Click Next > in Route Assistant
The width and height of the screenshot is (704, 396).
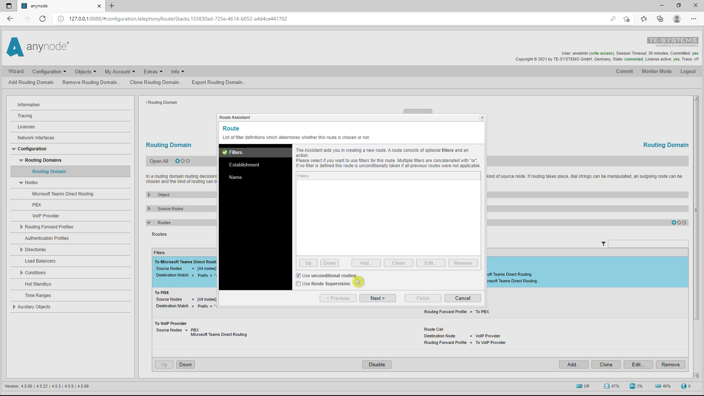(377, 298)
